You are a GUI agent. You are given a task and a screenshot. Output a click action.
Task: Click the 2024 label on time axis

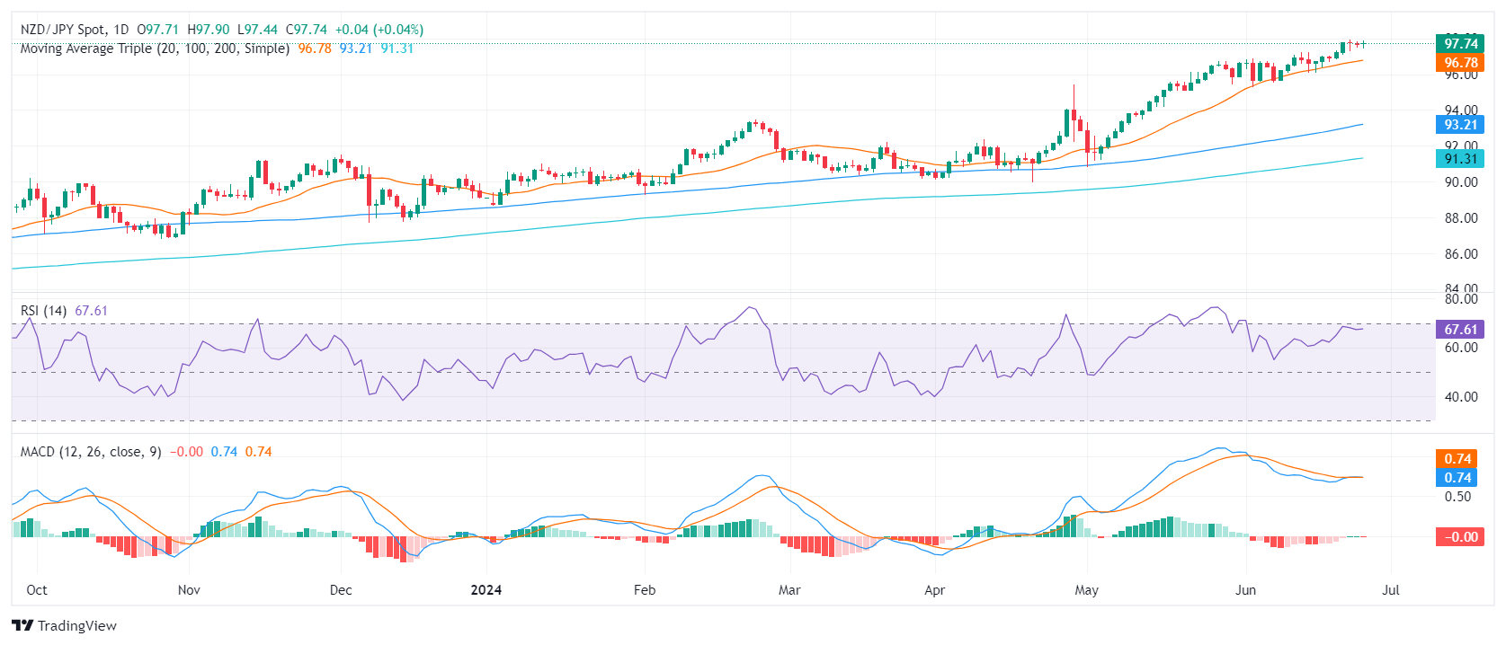(x=486, y=590)
